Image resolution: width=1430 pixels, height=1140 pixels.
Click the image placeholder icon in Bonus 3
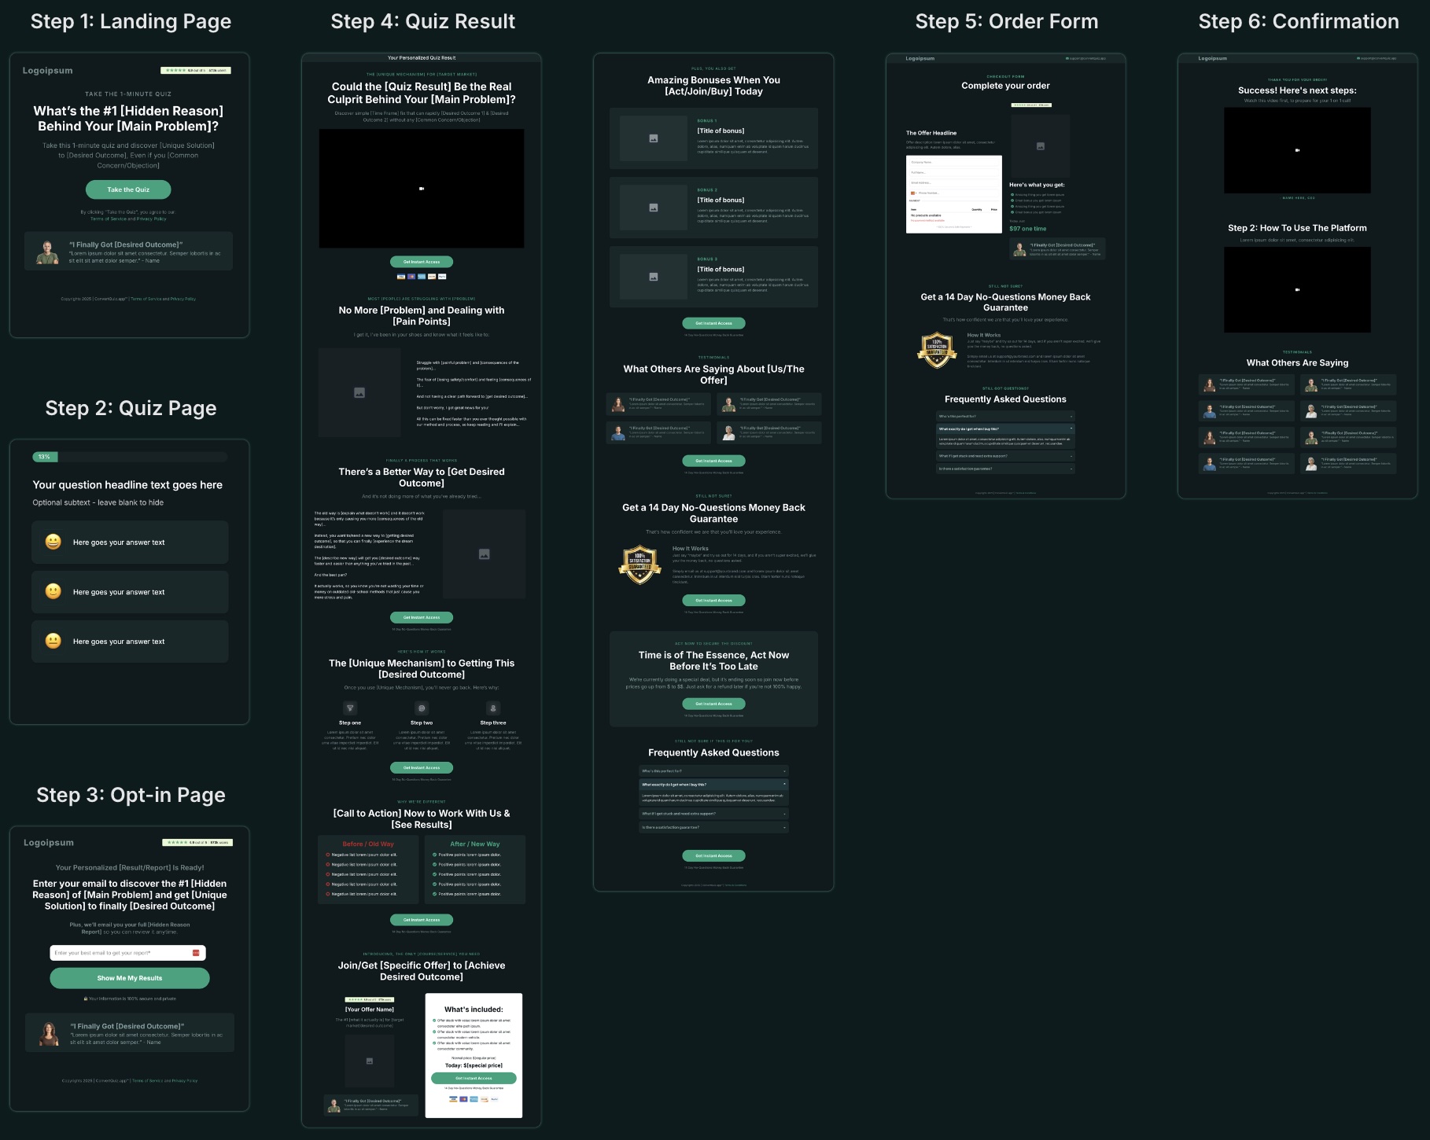click(653, 277)
